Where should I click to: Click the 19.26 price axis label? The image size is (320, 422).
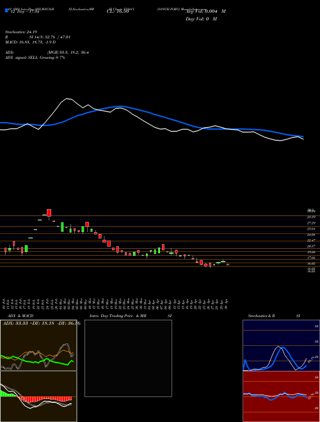pos(311,252)
